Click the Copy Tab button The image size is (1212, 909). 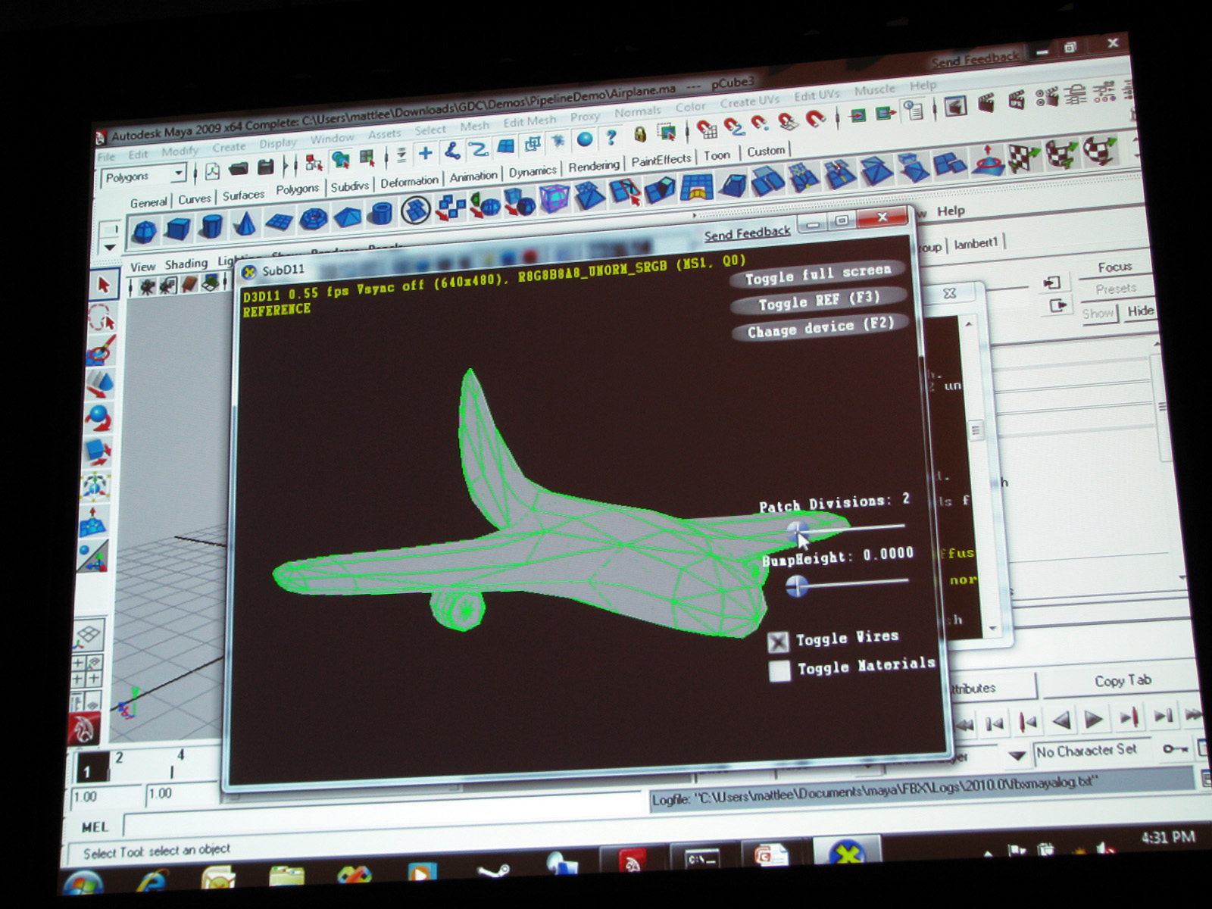(1123, 680)
